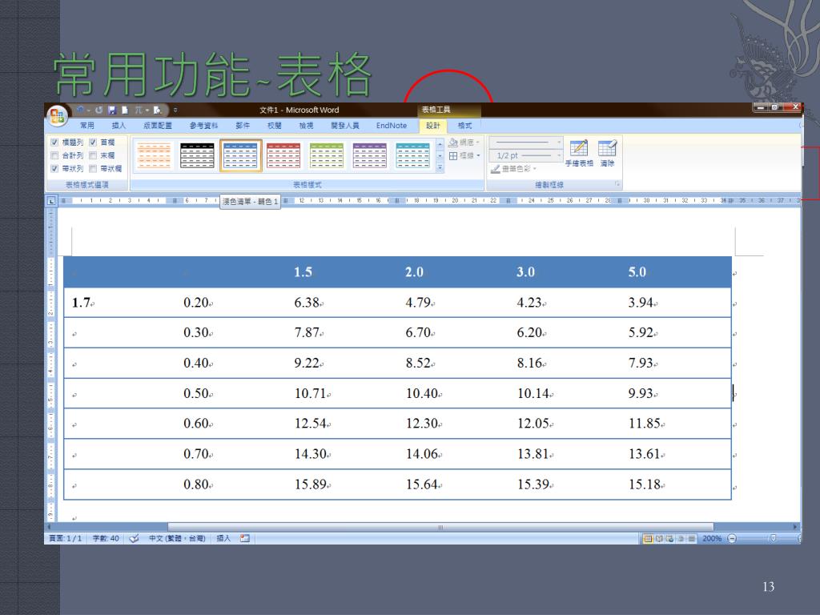The height and width of the screenshot is (615, 820).
Task: Click the proofing check icon in status bar
Action: (x=134, y=538)
